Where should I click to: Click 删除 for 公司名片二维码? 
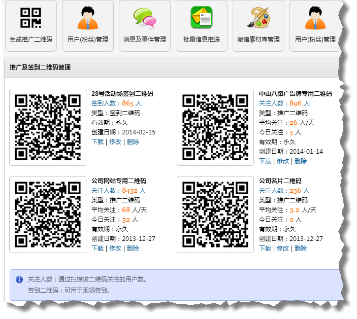point(301,249)
